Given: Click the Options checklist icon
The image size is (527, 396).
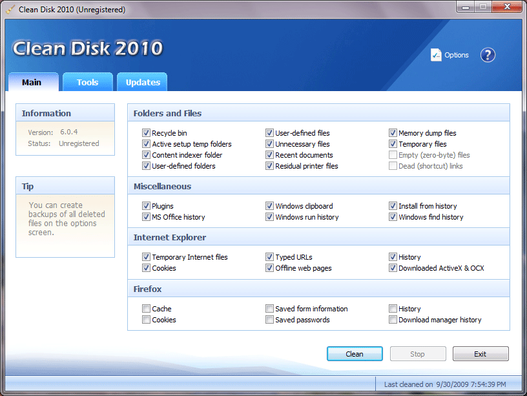Looking at the screenshot, I should (436, 55).
